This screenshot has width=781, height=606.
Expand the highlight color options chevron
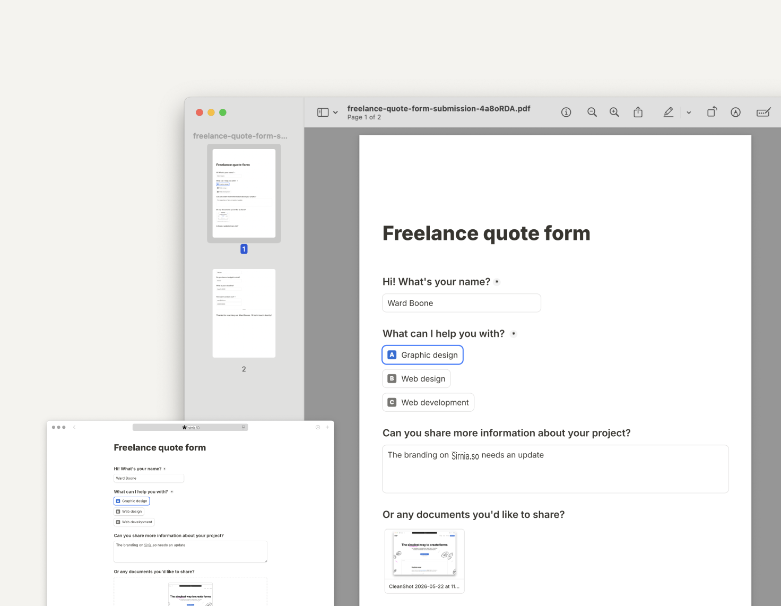[x=689, y=112]
